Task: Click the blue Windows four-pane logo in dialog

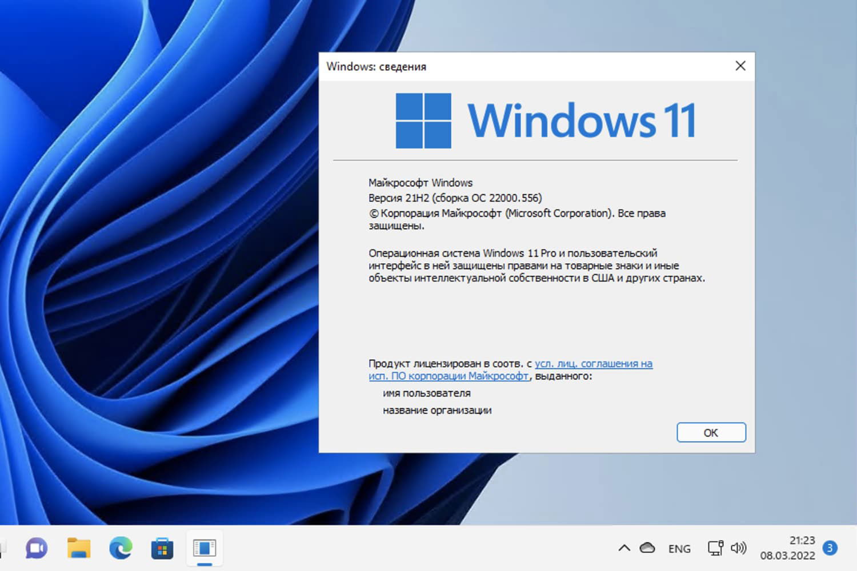Action: [423, 119]
